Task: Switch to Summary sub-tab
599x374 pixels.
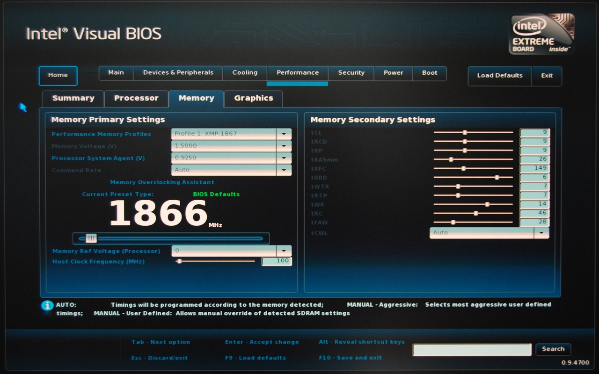Action: pos(73,99)
